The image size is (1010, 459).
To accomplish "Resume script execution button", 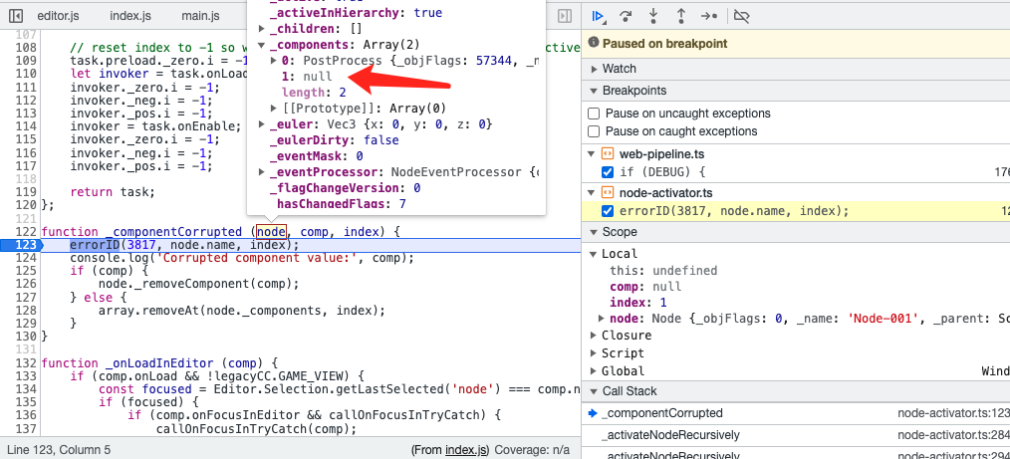I will pyautogui.click(x=599, y=16).
